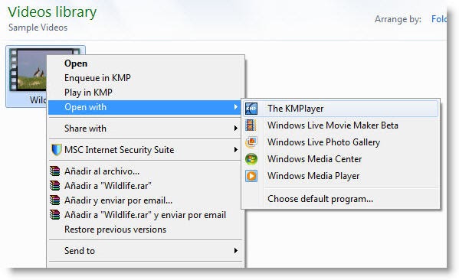Choose Restore previous versions
Screen dimensions: 459x280
click(x=115, y=230)
